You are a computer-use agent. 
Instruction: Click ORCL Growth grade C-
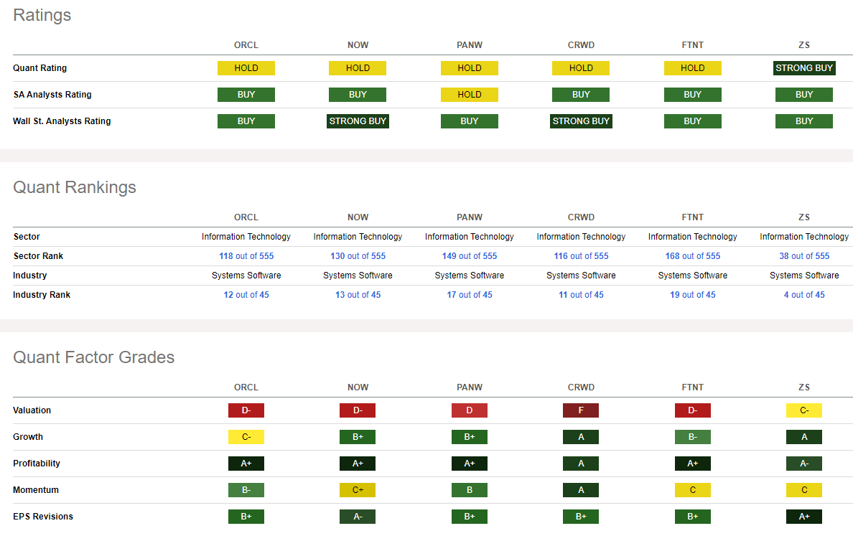pyautogui.click(x=246, y=437)
